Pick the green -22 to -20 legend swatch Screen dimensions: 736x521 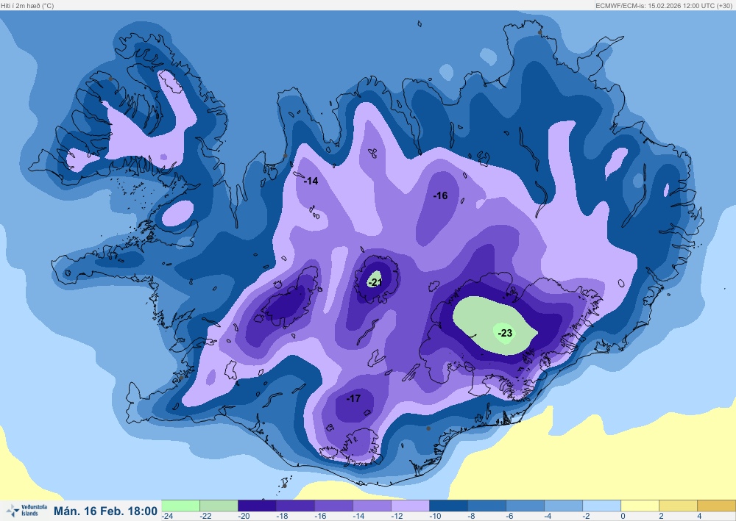click(x=219, y=506)
